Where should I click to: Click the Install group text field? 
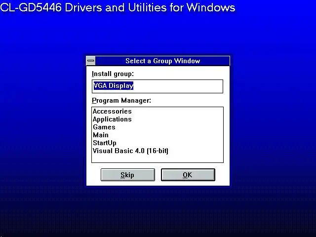[x=158, y=86]
